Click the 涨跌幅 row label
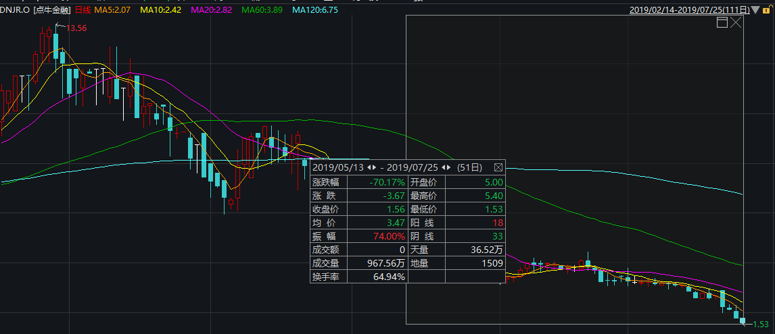775x334 pixels. (x=326, y=183)
